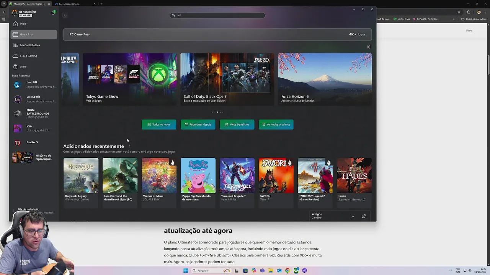Open the browser tab search dropdown

[3, 4]
